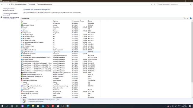Open turn Windows features on or off link
Image resolution: width=193 pixels, height=108 pixels.
11,18
